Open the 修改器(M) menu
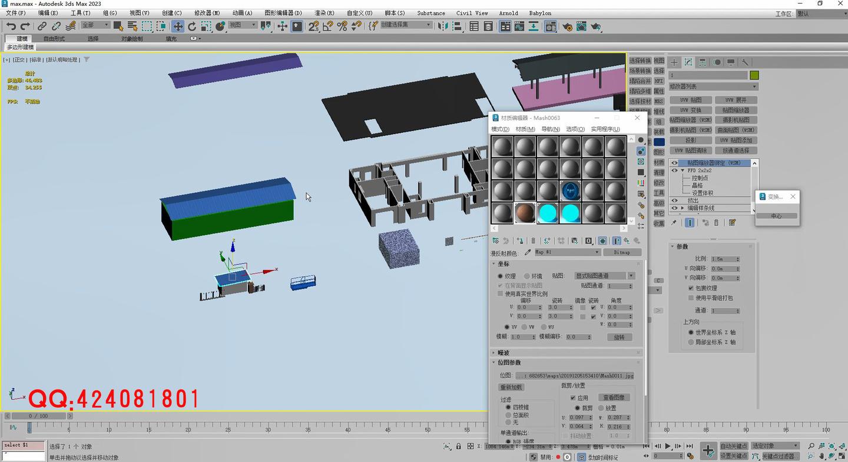This screenshot has width=848, height=462. 207,13
